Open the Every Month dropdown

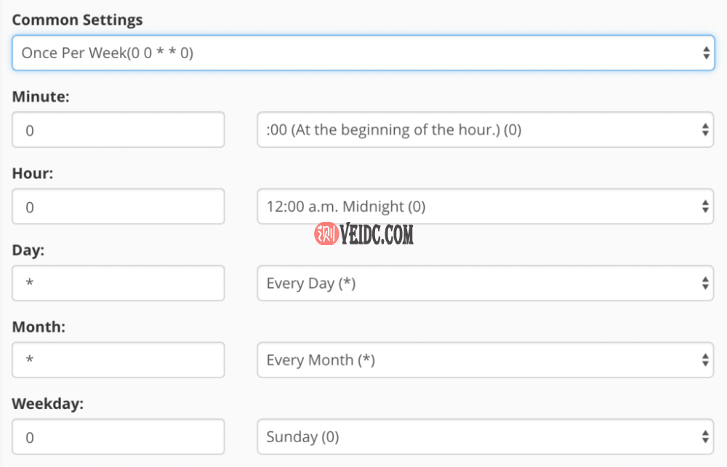[484, 360]
